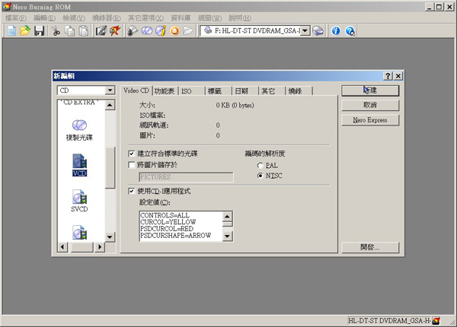The height and width of the screenshot is (327, 457).
Task: Select the disc icon below SVCD
Action: 79,233
